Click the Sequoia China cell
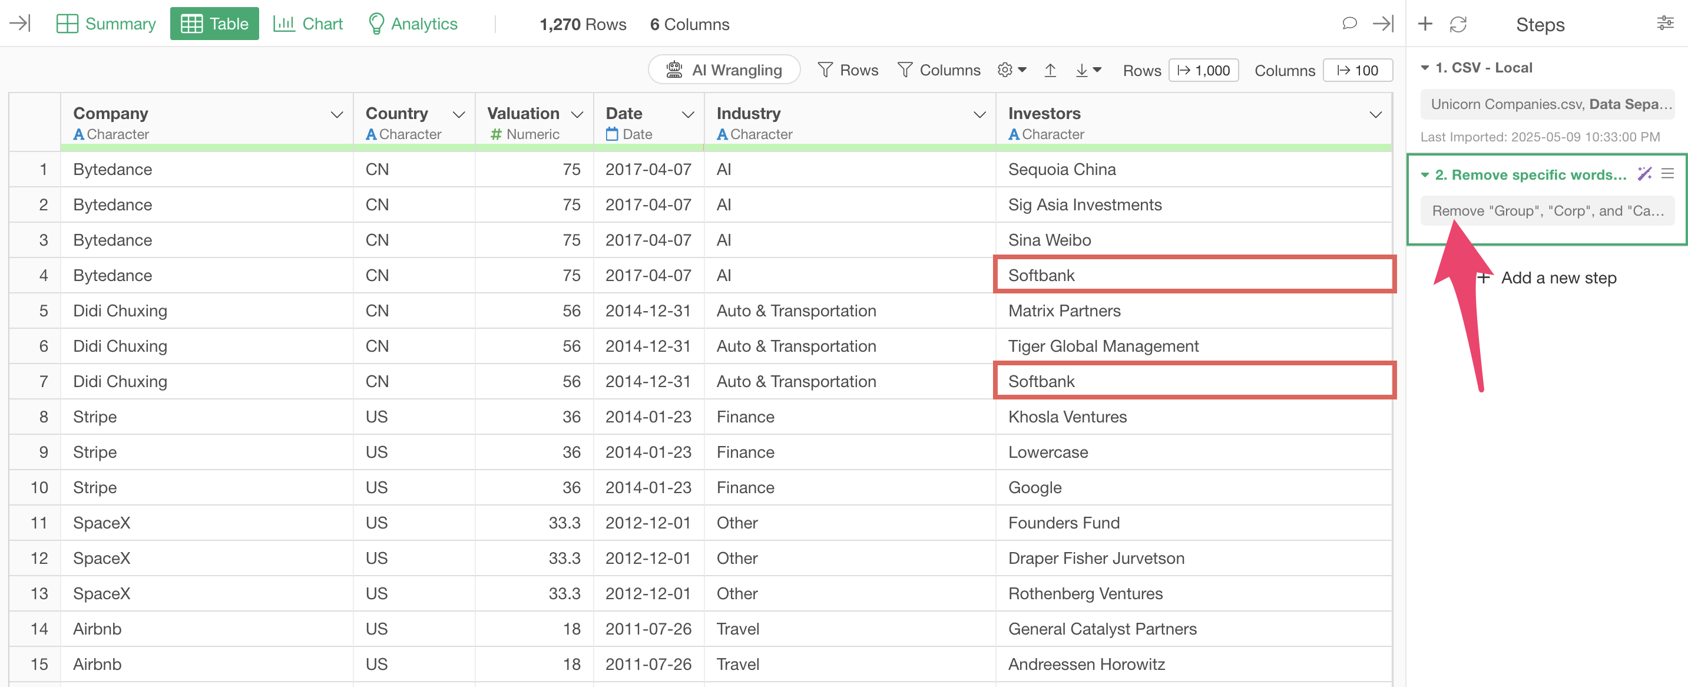Viewport: 1688px width, 687px height. point(1193,169)
